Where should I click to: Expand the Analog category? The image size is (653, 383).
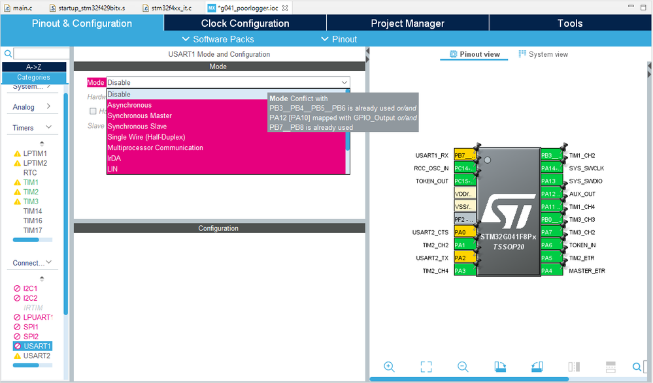point(49,106)
